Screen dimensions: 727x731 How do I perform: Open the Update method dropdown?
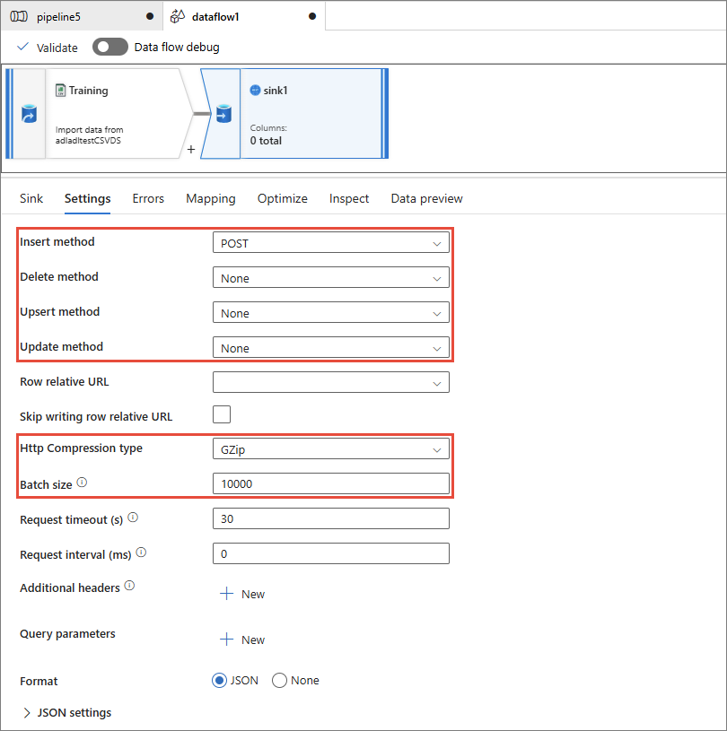pyautogui.click(x=331, y=347)
